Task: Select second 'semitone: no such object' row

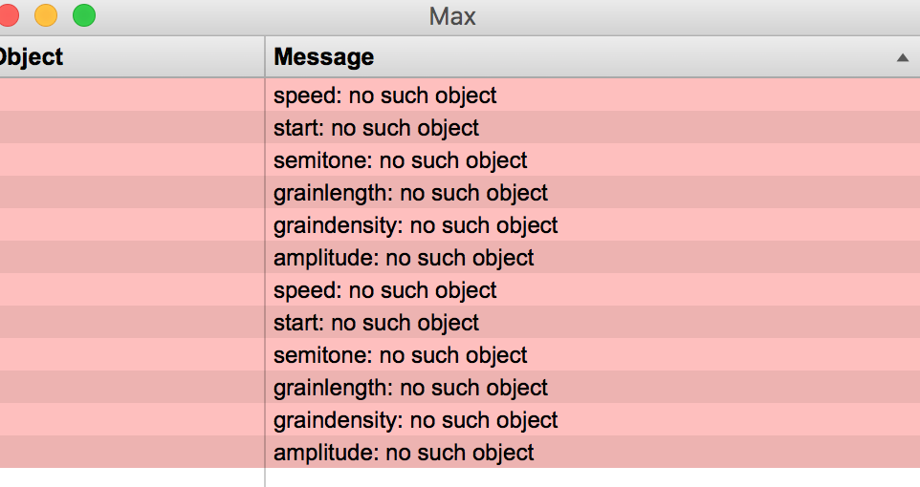Action: tap(460, 354)
